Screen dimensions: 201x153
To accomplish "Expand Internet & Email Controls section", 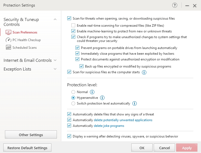I will point(55,60).
